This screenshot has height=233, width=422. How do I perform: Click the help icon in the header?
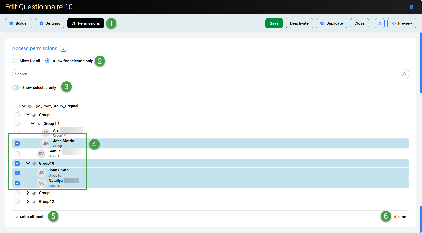pos(411,7)
